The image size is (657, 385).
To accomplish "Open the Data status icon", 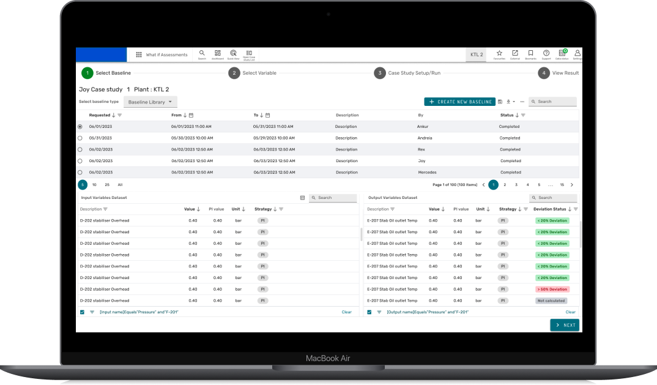I will pos(562,54).
